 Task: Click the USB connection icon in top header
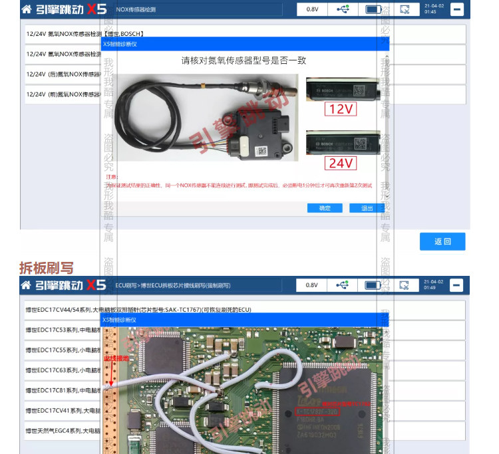tap(343, 9)
